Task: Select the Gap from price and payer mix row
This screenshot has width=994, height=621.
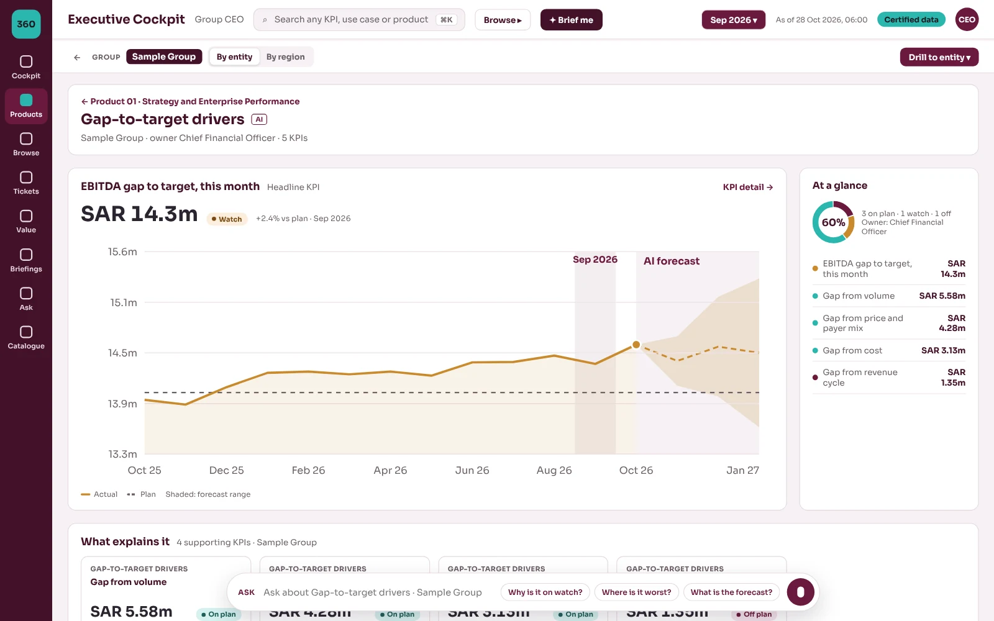Action: 889,324
